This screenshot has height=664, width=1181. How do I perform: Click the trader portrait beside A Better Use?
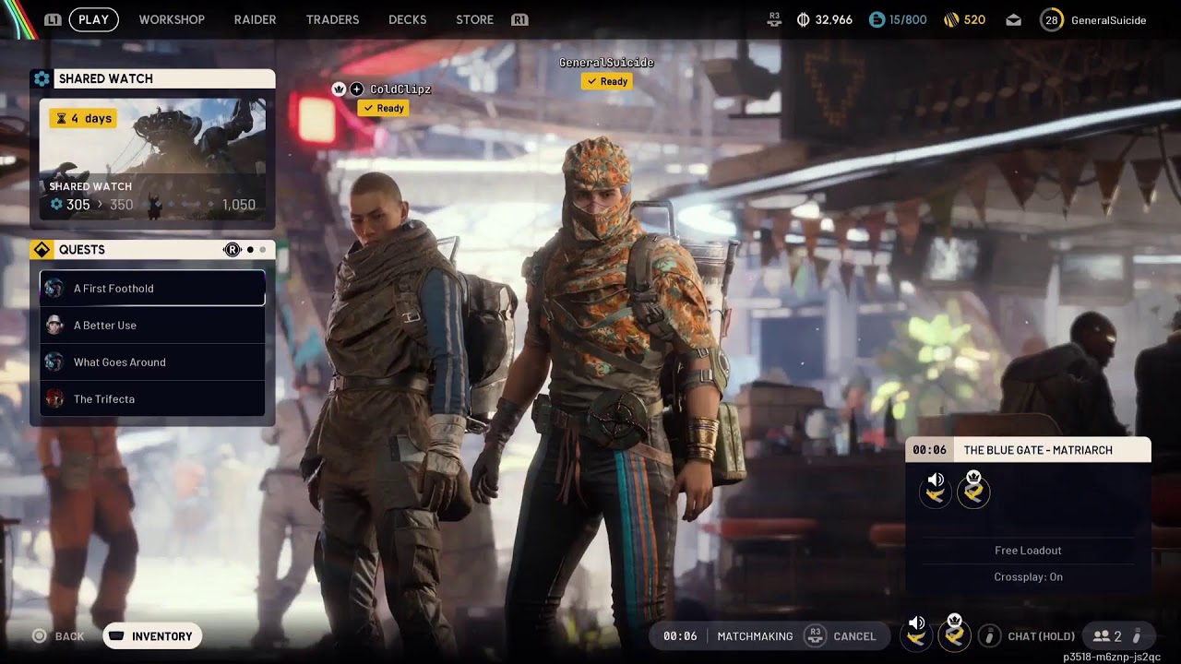click(x=54, y=325)
